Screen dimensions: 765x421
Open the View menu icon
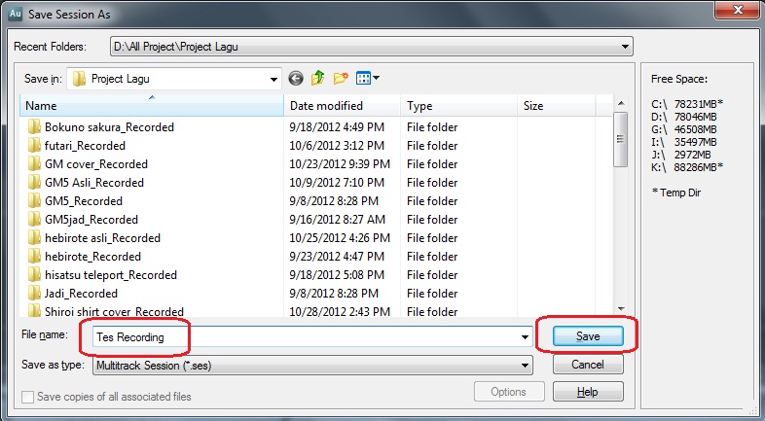367,78
